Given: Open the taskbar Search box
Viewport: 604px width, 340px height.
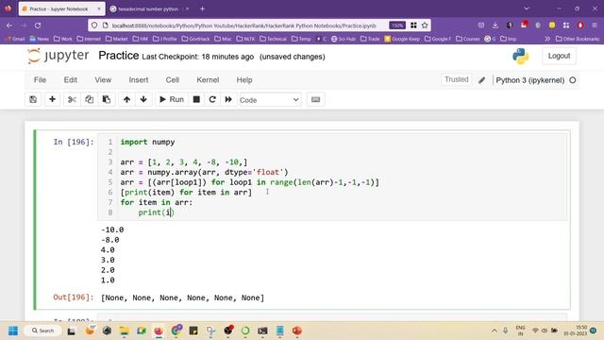Looking at the screenshot, I should pyautogui.click(x=42, y=331).
